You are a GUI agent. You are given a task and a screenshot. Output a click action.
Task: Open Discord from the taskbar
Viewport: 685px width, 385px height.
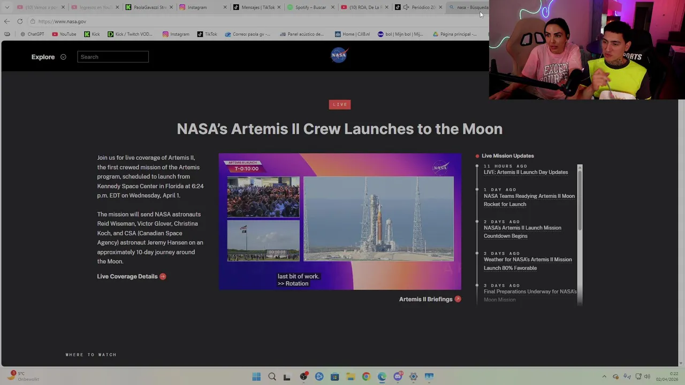(x=398, y=376)
